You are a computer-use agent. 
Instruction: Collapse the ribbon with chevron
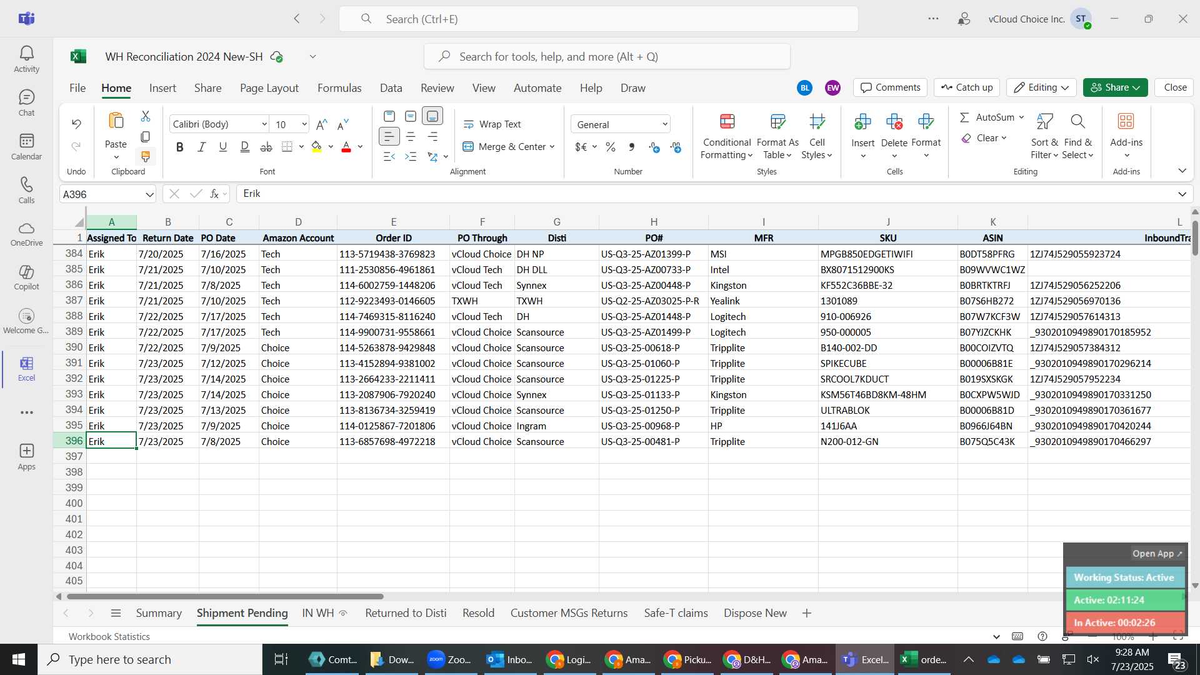coord(1182,171)
